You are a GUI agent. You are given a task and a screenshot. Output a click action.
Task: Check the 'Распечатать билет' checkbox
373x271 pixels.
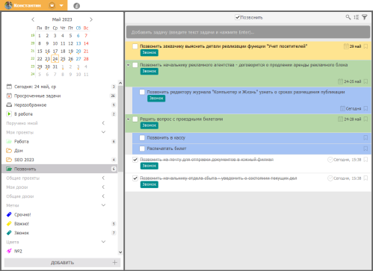point(142,149)
